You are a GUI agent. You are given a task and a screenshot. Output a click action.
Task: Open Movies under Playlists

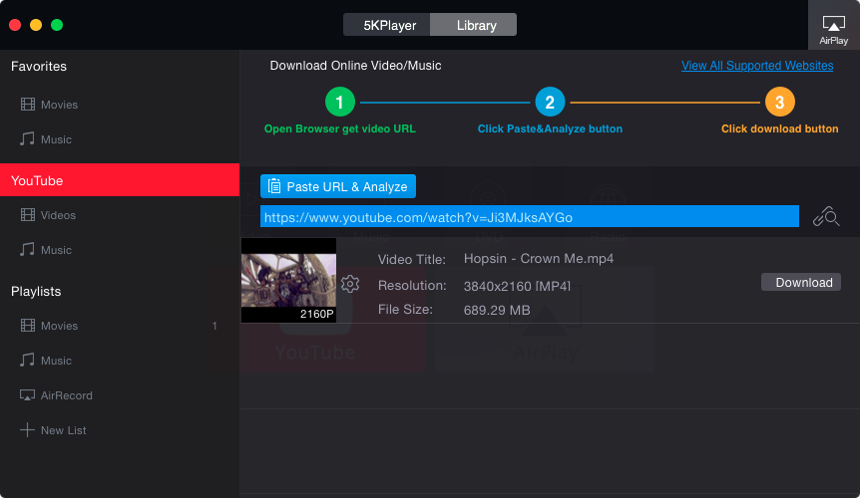pos(59,326)
